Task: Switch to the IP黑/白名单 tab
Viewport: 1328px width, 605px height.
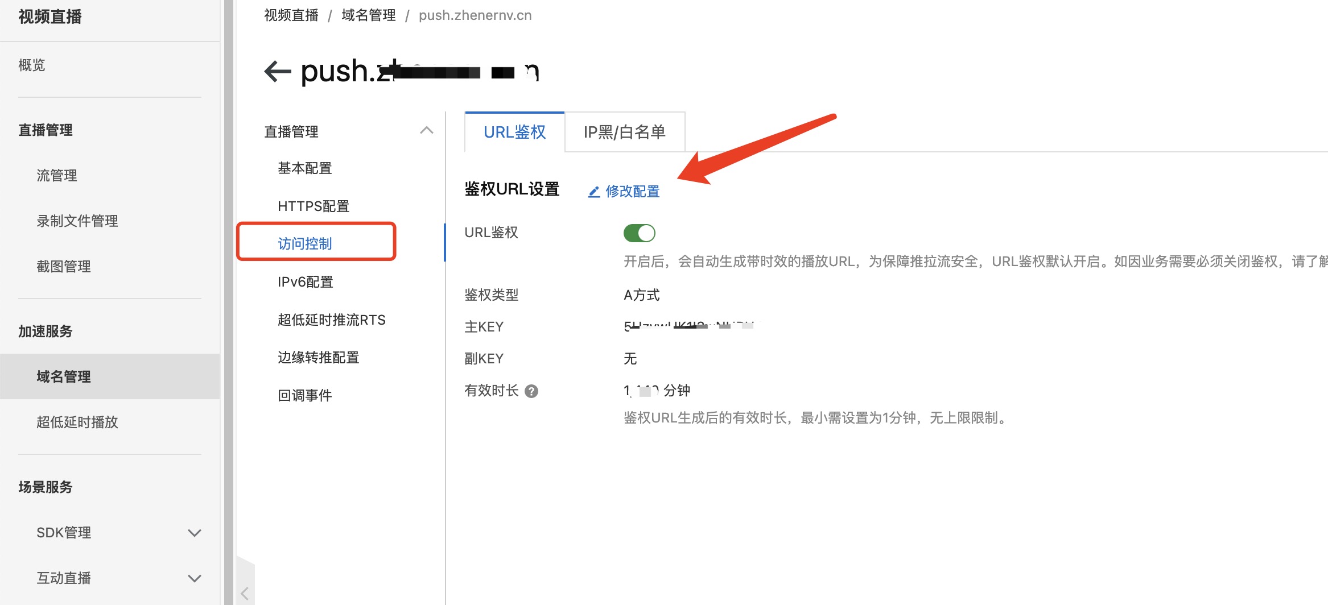Action: (625, 132)
